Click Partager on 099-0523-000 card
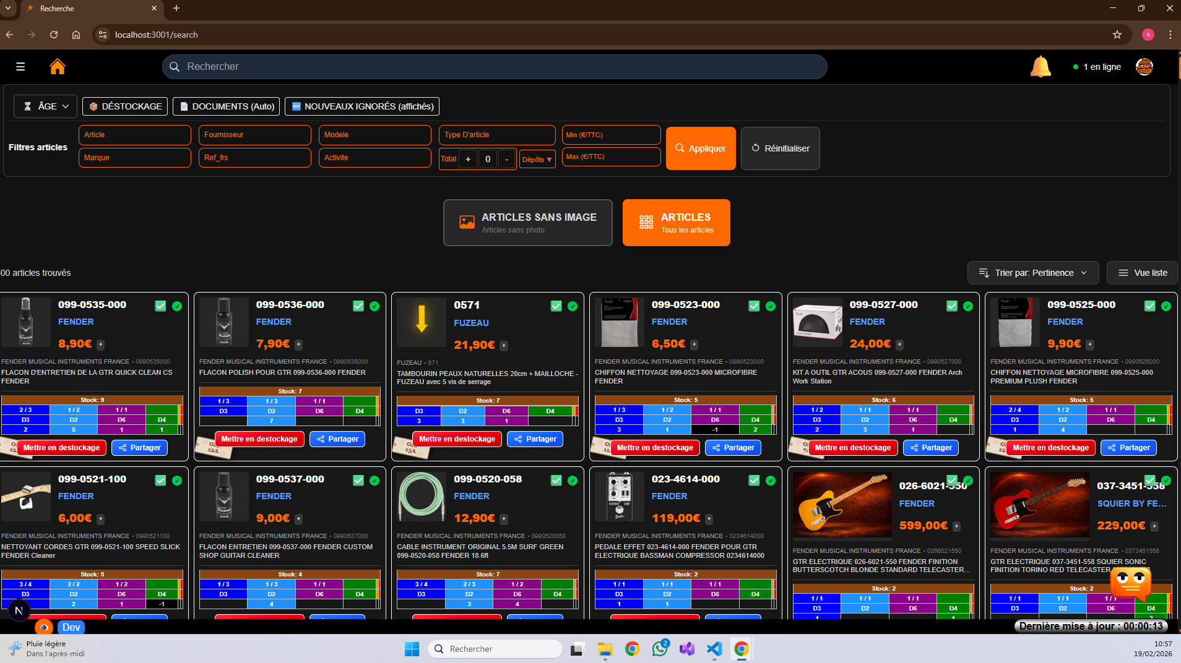This screenshot has width=1181, height=663. (x=733, y=448)
